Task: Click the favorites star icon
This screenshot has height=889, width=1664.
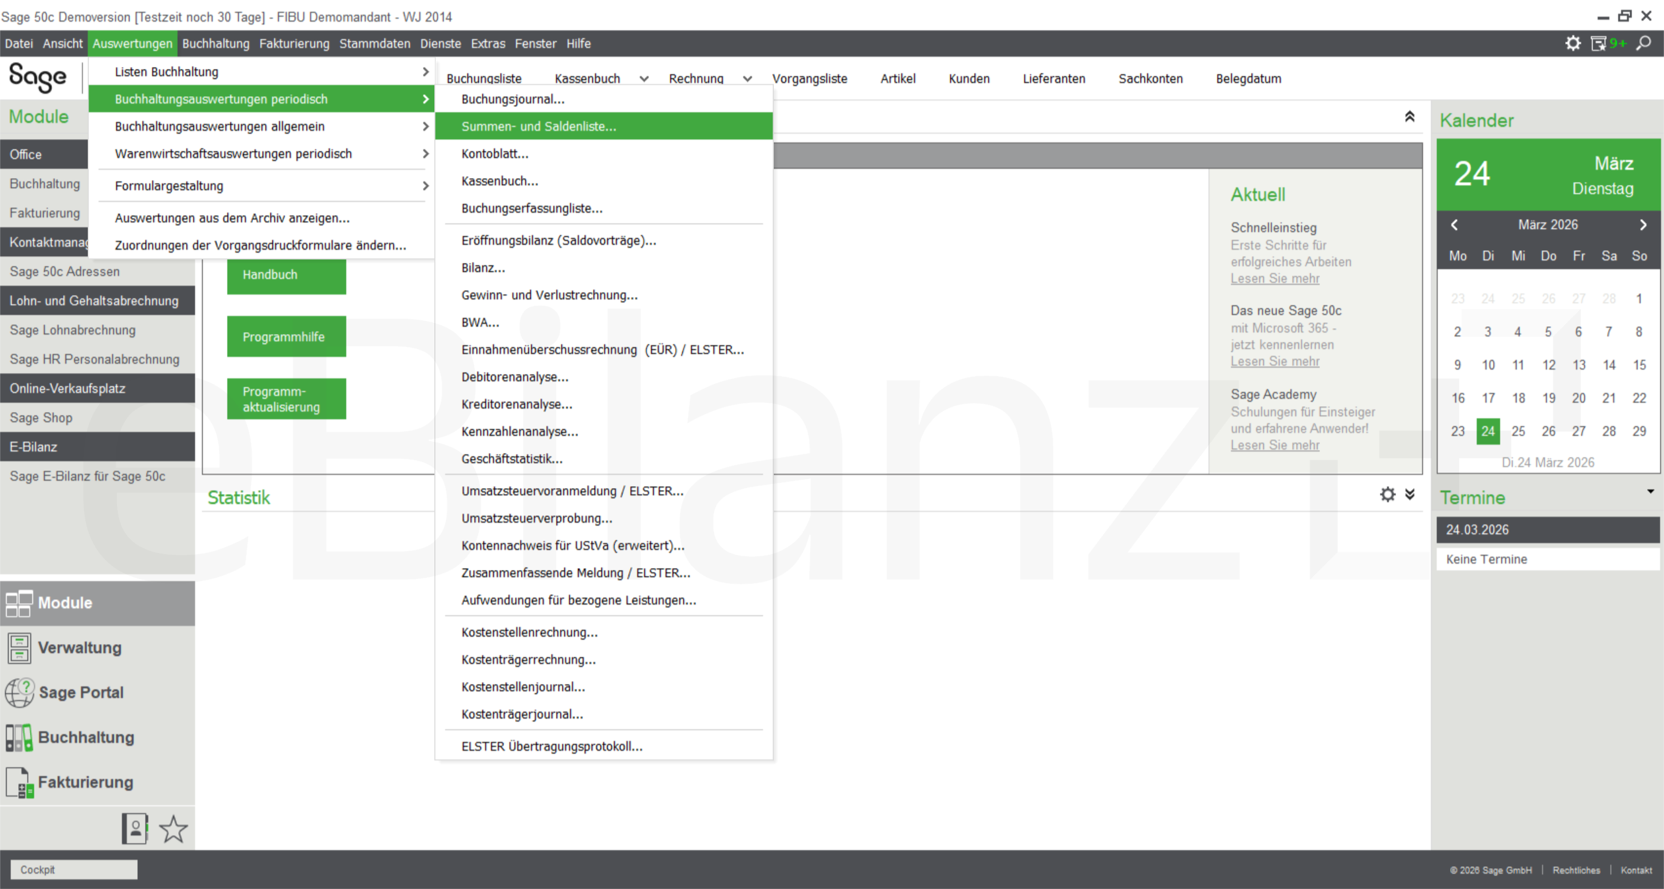Action: (x=173, y=829)
